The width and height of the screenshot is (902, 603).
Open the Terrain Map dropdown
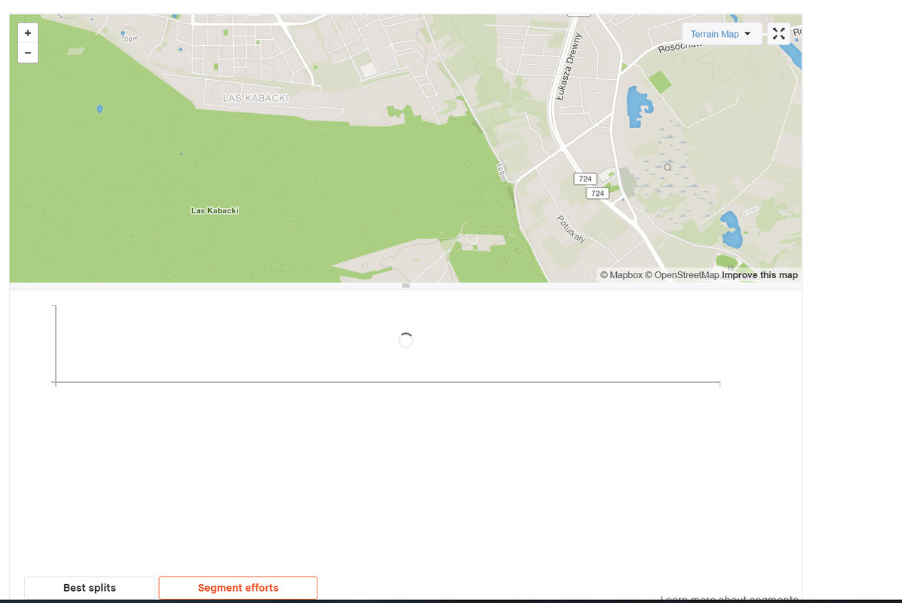pyautogui.click(x=721, y=34)
